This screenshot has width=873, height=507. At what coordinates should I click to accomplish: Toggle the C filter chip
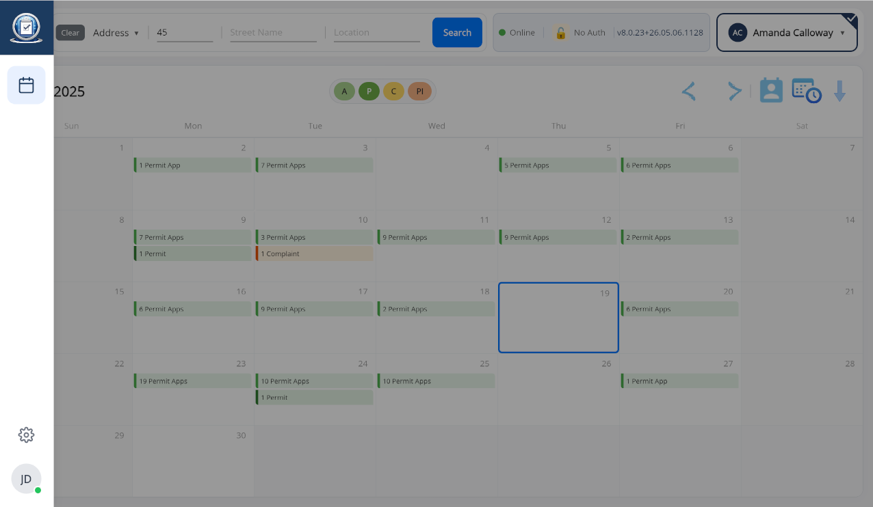click(x=393, y=92)
